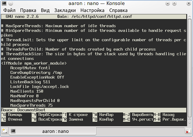
Task: Click the terminal icon on aaron : nano tab
Action: pos(13,131)
